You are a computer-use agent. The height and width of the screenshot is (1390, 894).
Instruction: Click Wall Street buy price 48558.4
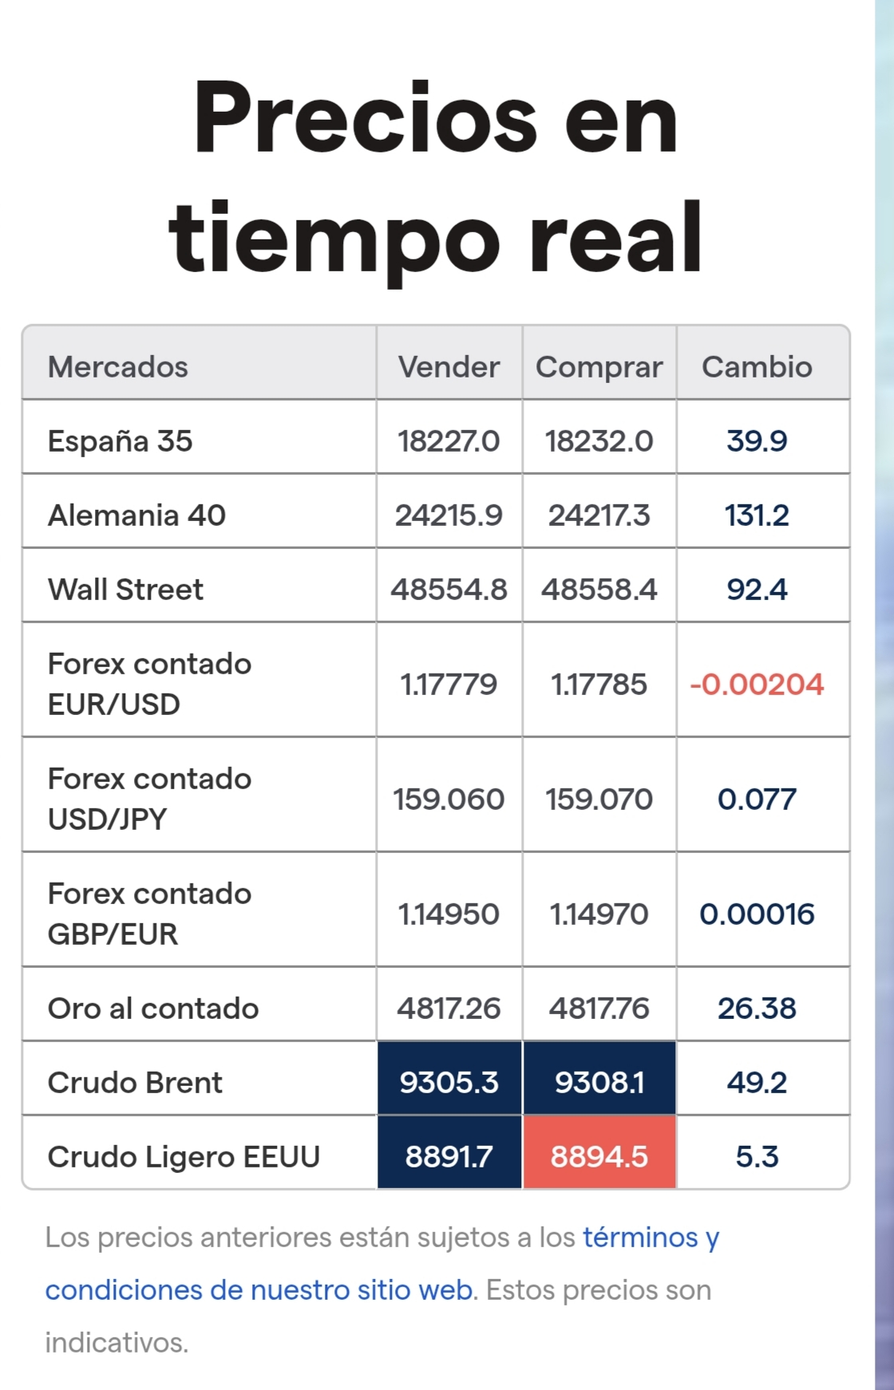[x=599, y=589]
